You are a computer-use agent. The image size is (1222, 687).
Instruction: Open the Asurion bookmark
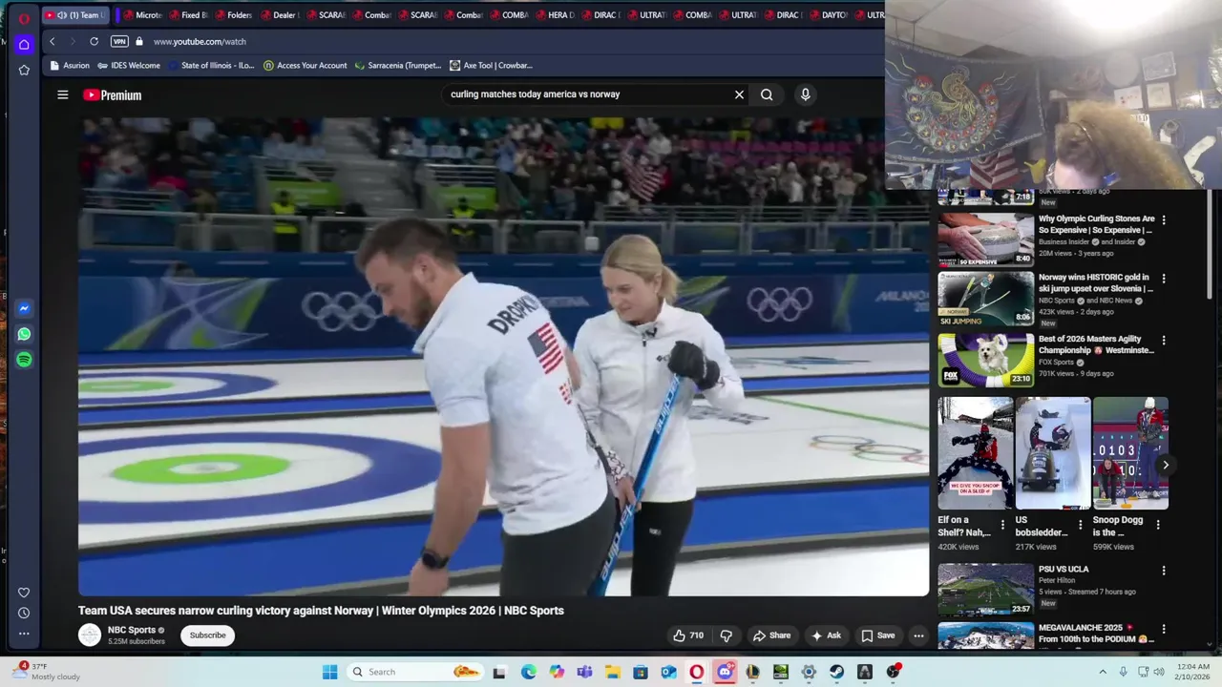pos(70,66)
